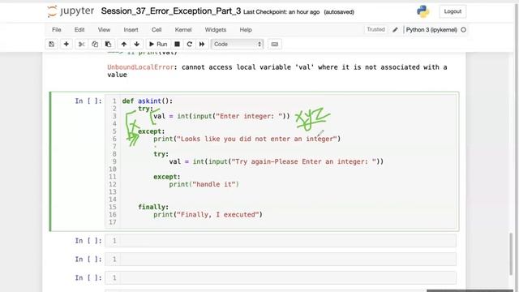Paste cells below icon

108,44
